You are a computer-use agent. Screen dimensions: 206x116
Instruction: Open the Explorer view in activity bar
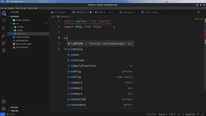pyautogui.click(x=4, y=13)
